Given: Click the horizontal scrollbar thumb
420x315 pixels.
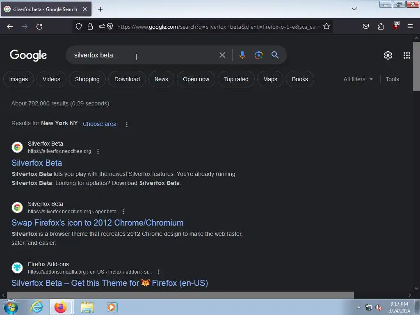Looking at the screenshot, I should point(180,295).
